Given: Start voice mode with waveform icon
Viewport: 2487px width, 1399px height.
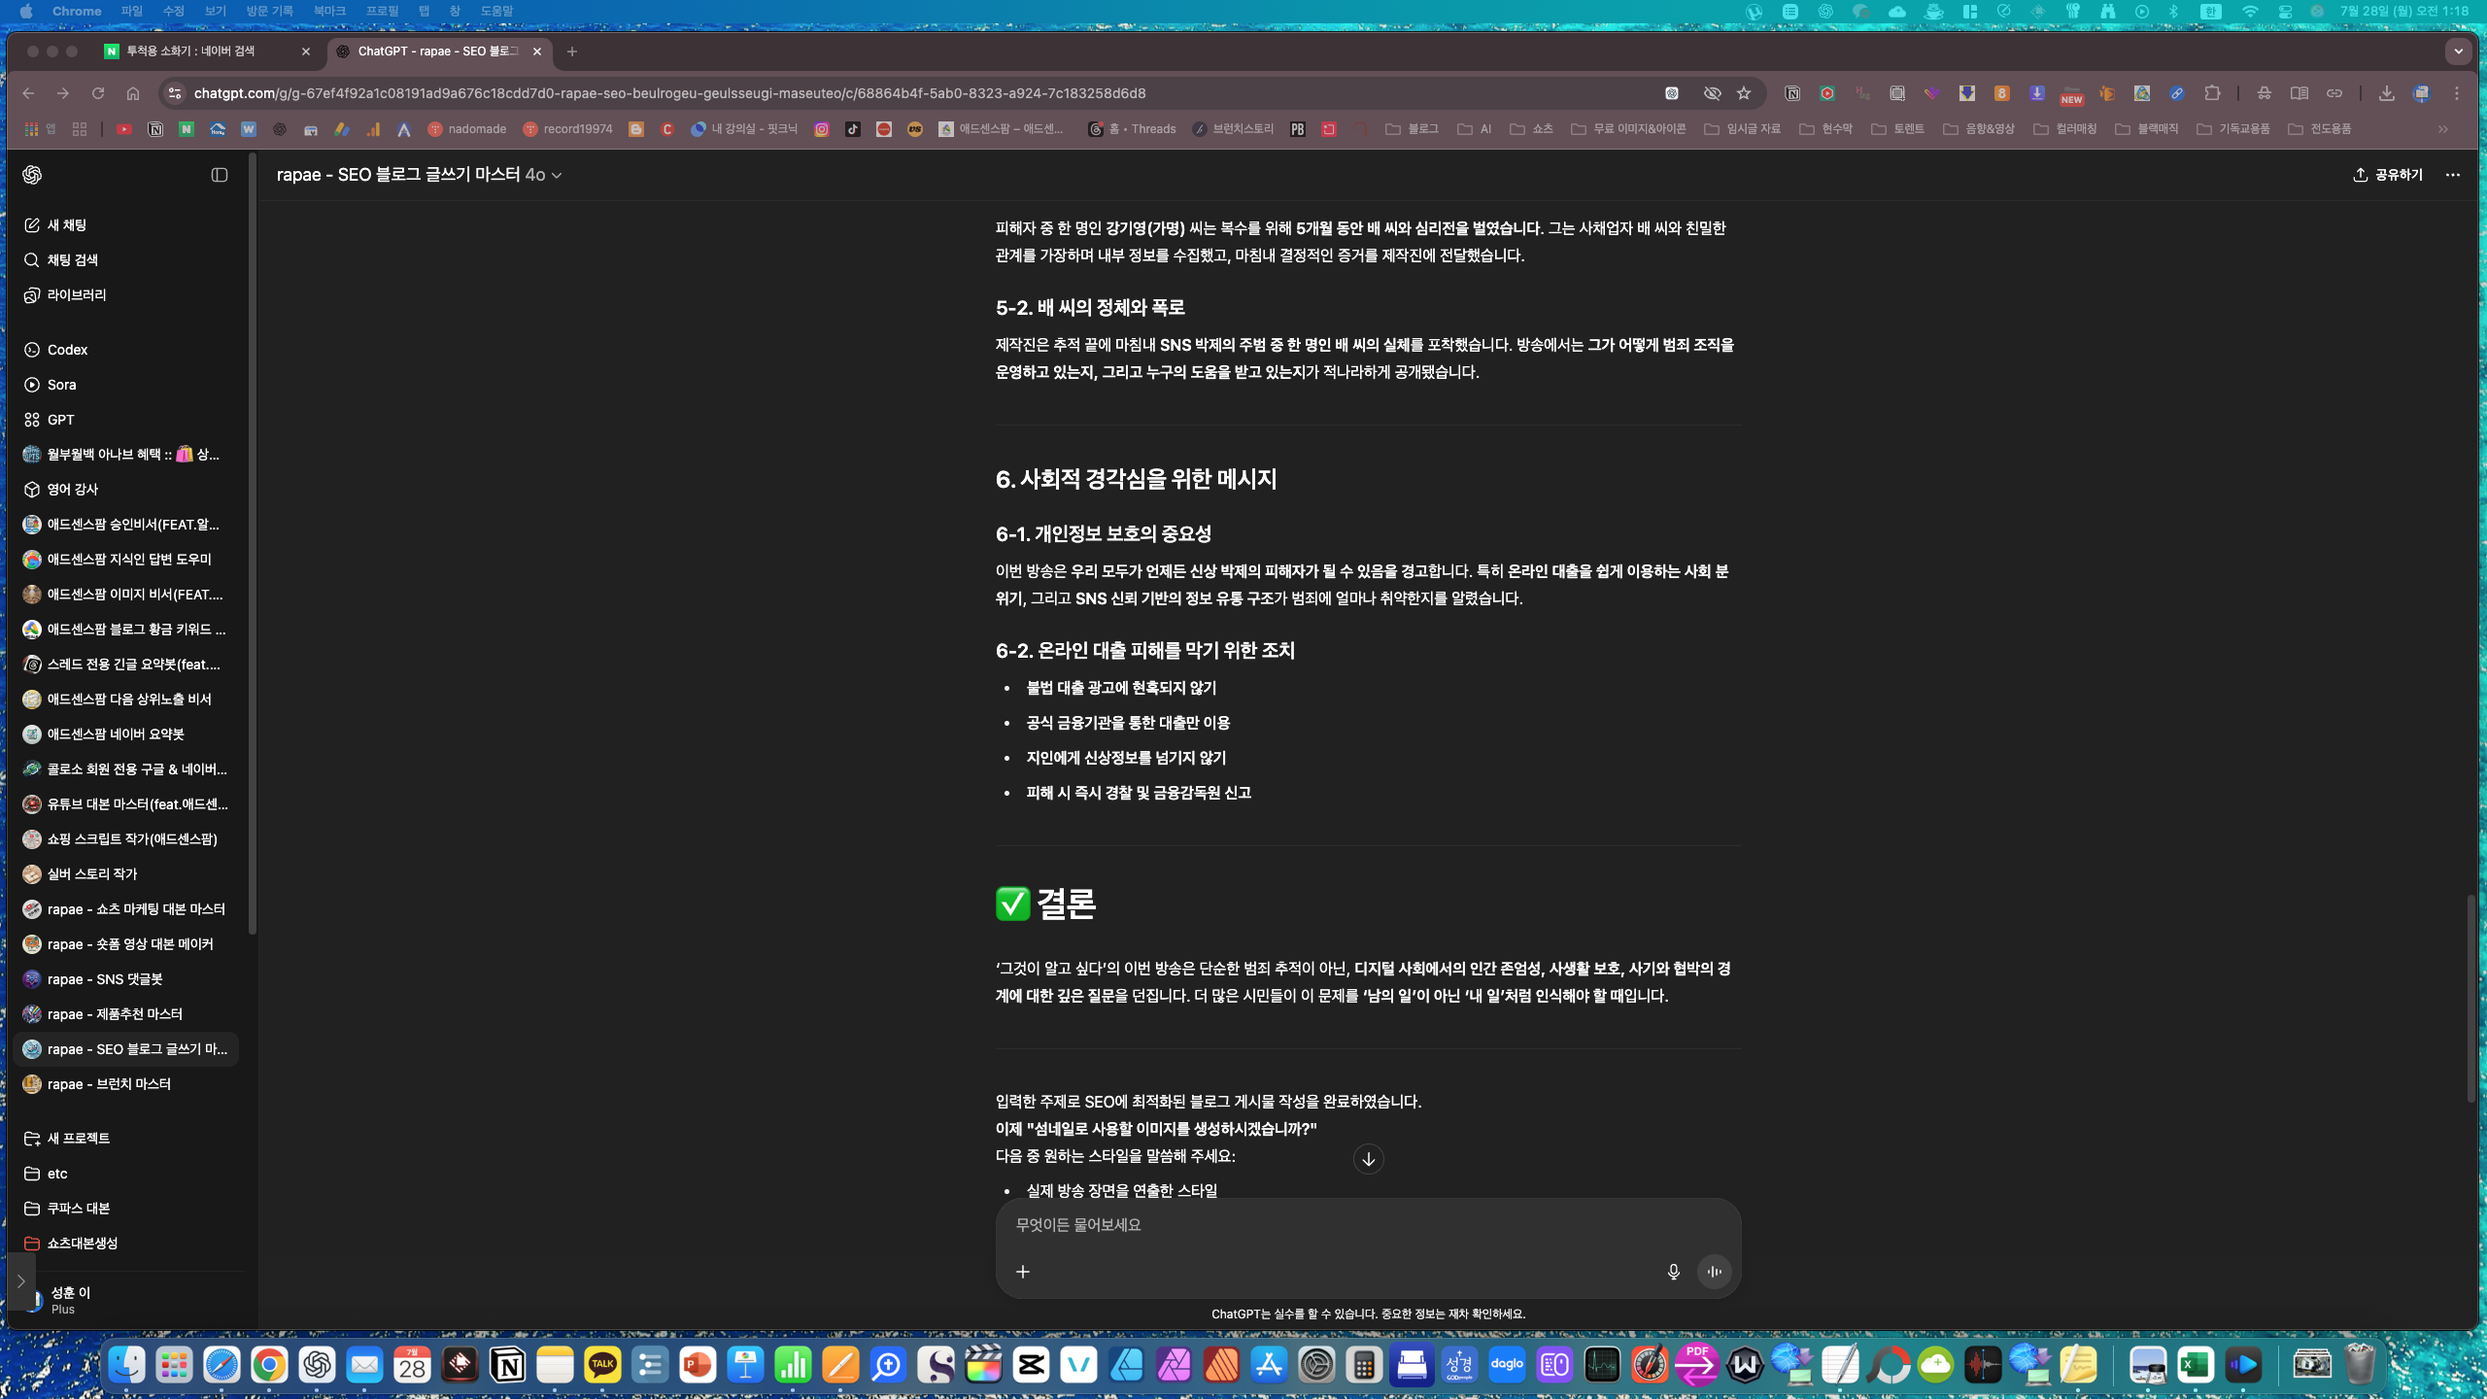Looking at the screenshot, I should pyautogui.click(x=1715, y=1272).
